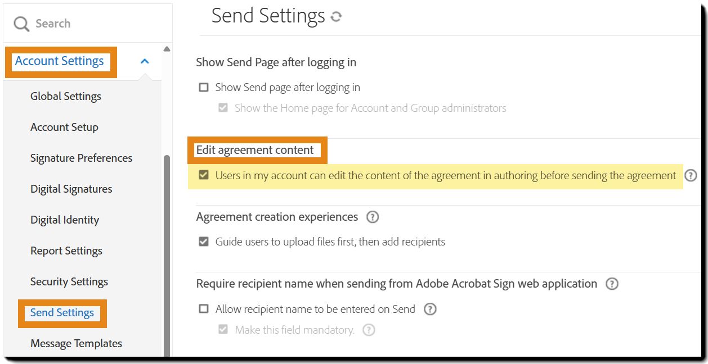Screen dimensions: 708x364
Task: Uncheck users can edit agreement content checkbox
Action: (204, 175)
